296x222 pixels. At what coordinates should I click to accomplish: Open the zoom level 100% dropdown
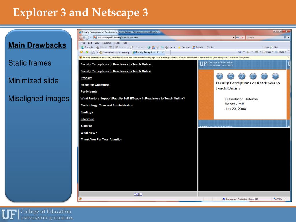(285, 199)
